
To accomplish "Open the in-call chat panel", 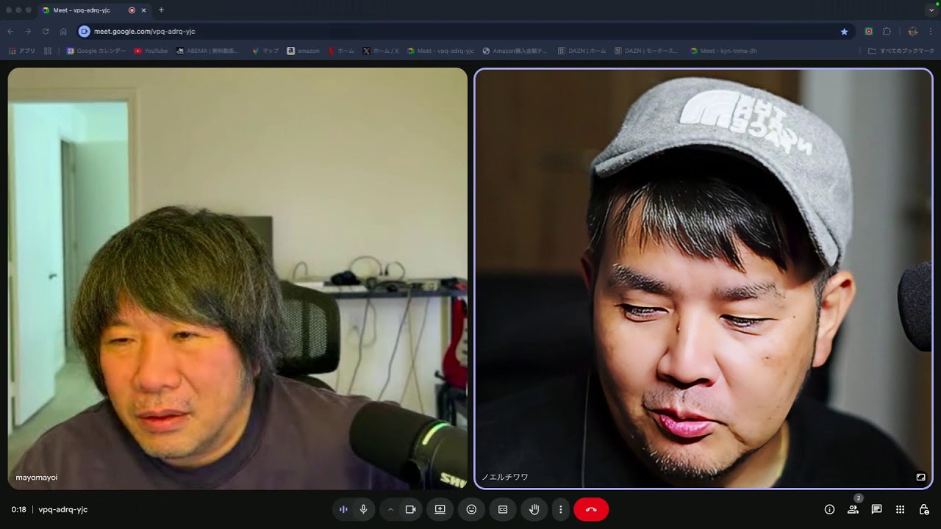I will click(x=876, y=509).
